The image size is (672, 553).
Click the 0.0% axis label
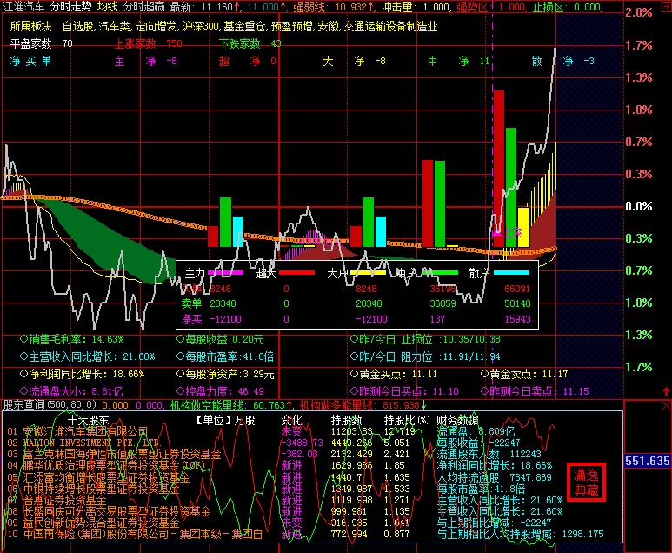[x=639, y=206]
